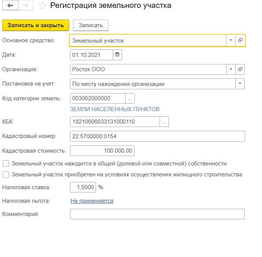Open the land category code selection ellipsis

click(130, 98)
